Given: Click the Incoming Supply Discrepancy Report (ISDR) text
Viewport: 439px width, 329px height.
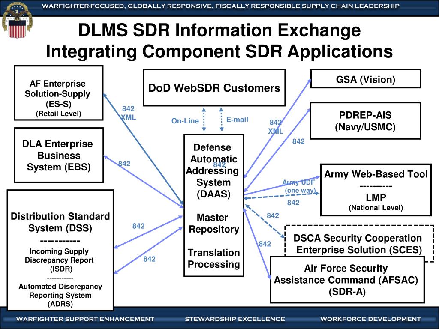Looking at the screenshot, I should (x=59, y=260).
